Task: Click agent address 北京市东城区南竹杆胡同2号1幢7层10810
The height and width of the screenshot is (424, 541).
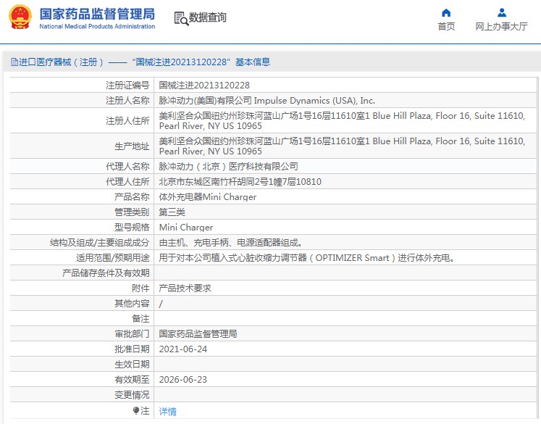Action: (240, 182)
